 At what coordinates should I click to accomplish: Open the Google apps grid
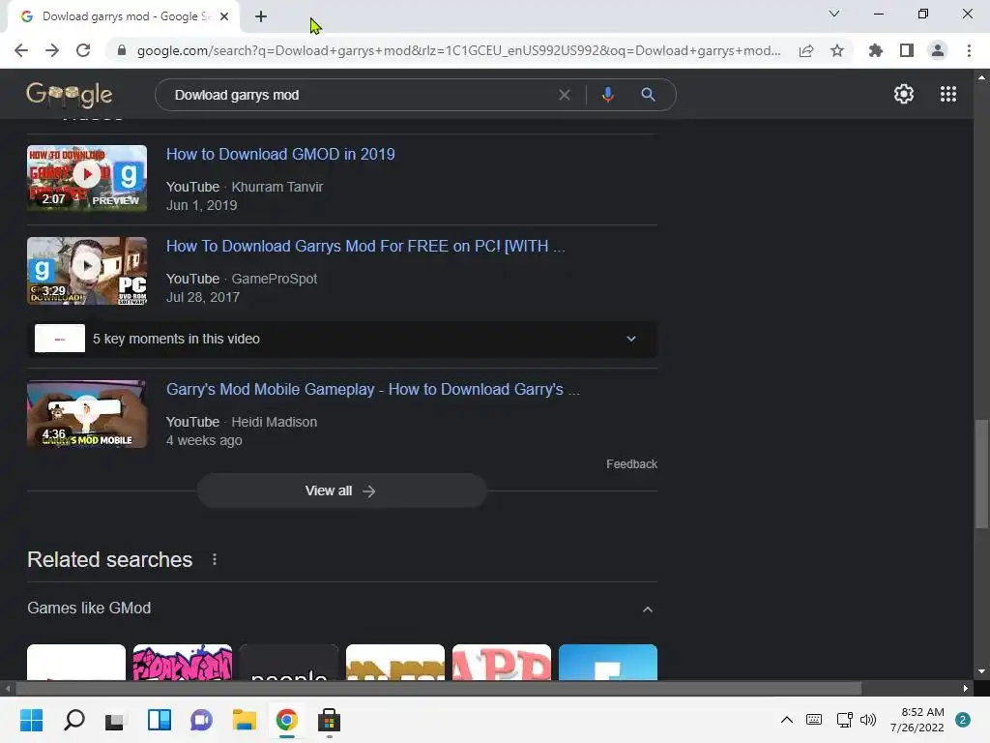pos(948,94)
